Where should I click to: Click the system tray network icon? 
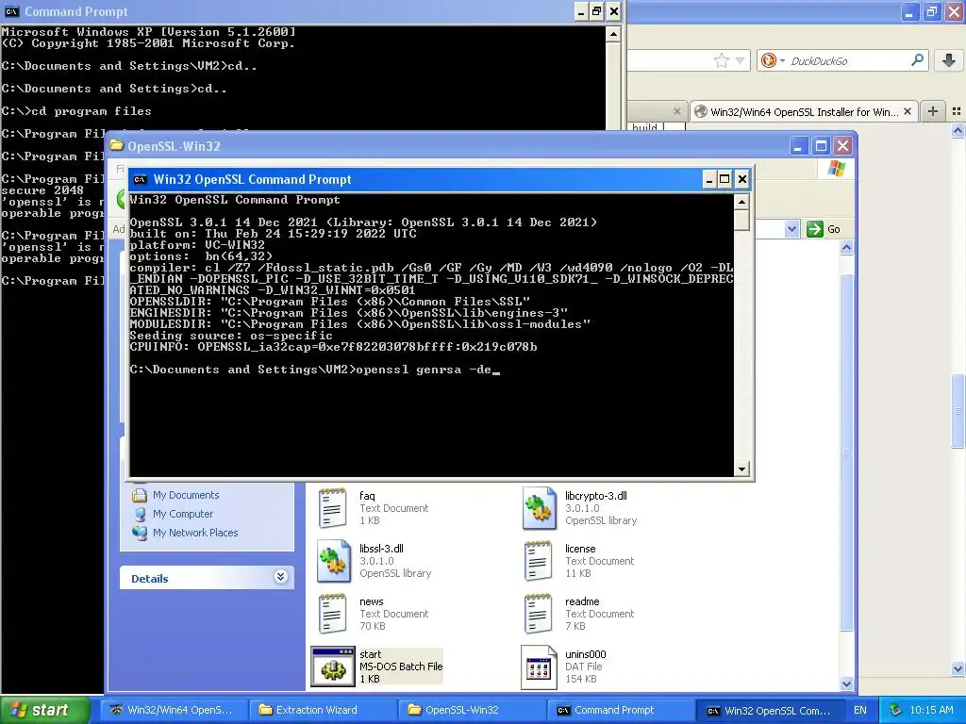(896, 710)
